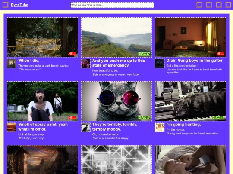
Task: Open "They're terribly, terribly, terribly moody." title
Action: coord(115,127)
